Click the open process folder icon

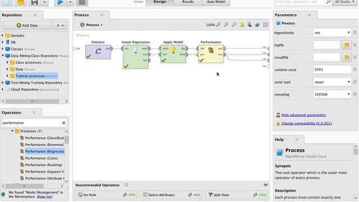point(21,2)
